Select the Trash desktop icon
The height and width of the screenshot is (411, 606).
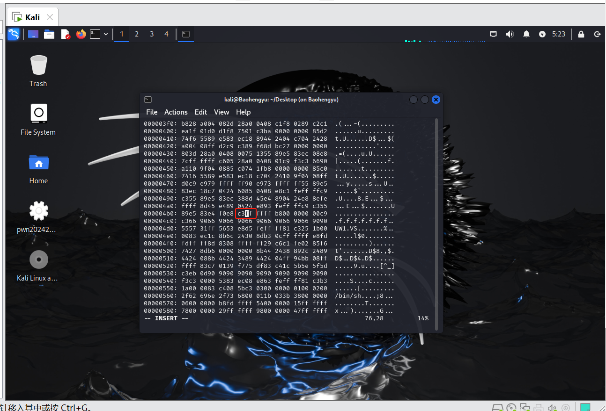[x=38, y=71]
